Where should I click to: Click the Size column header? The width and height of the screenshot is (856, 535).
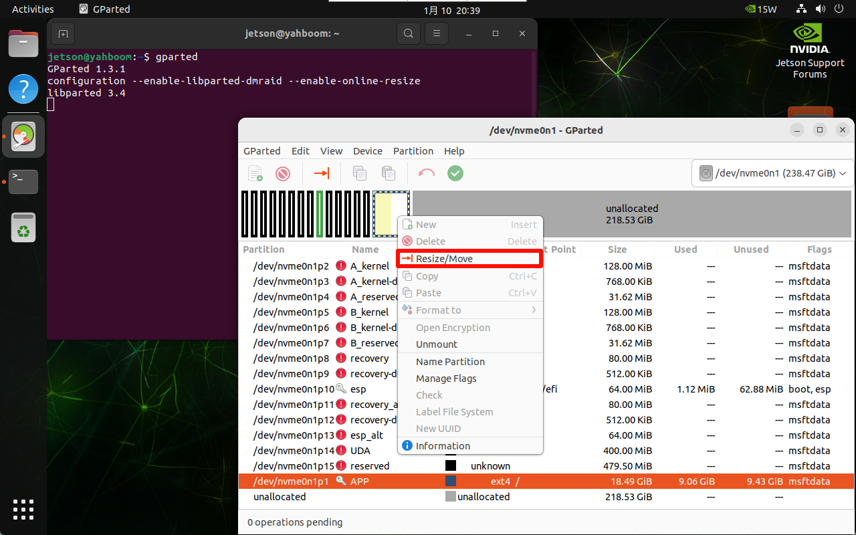617,249
